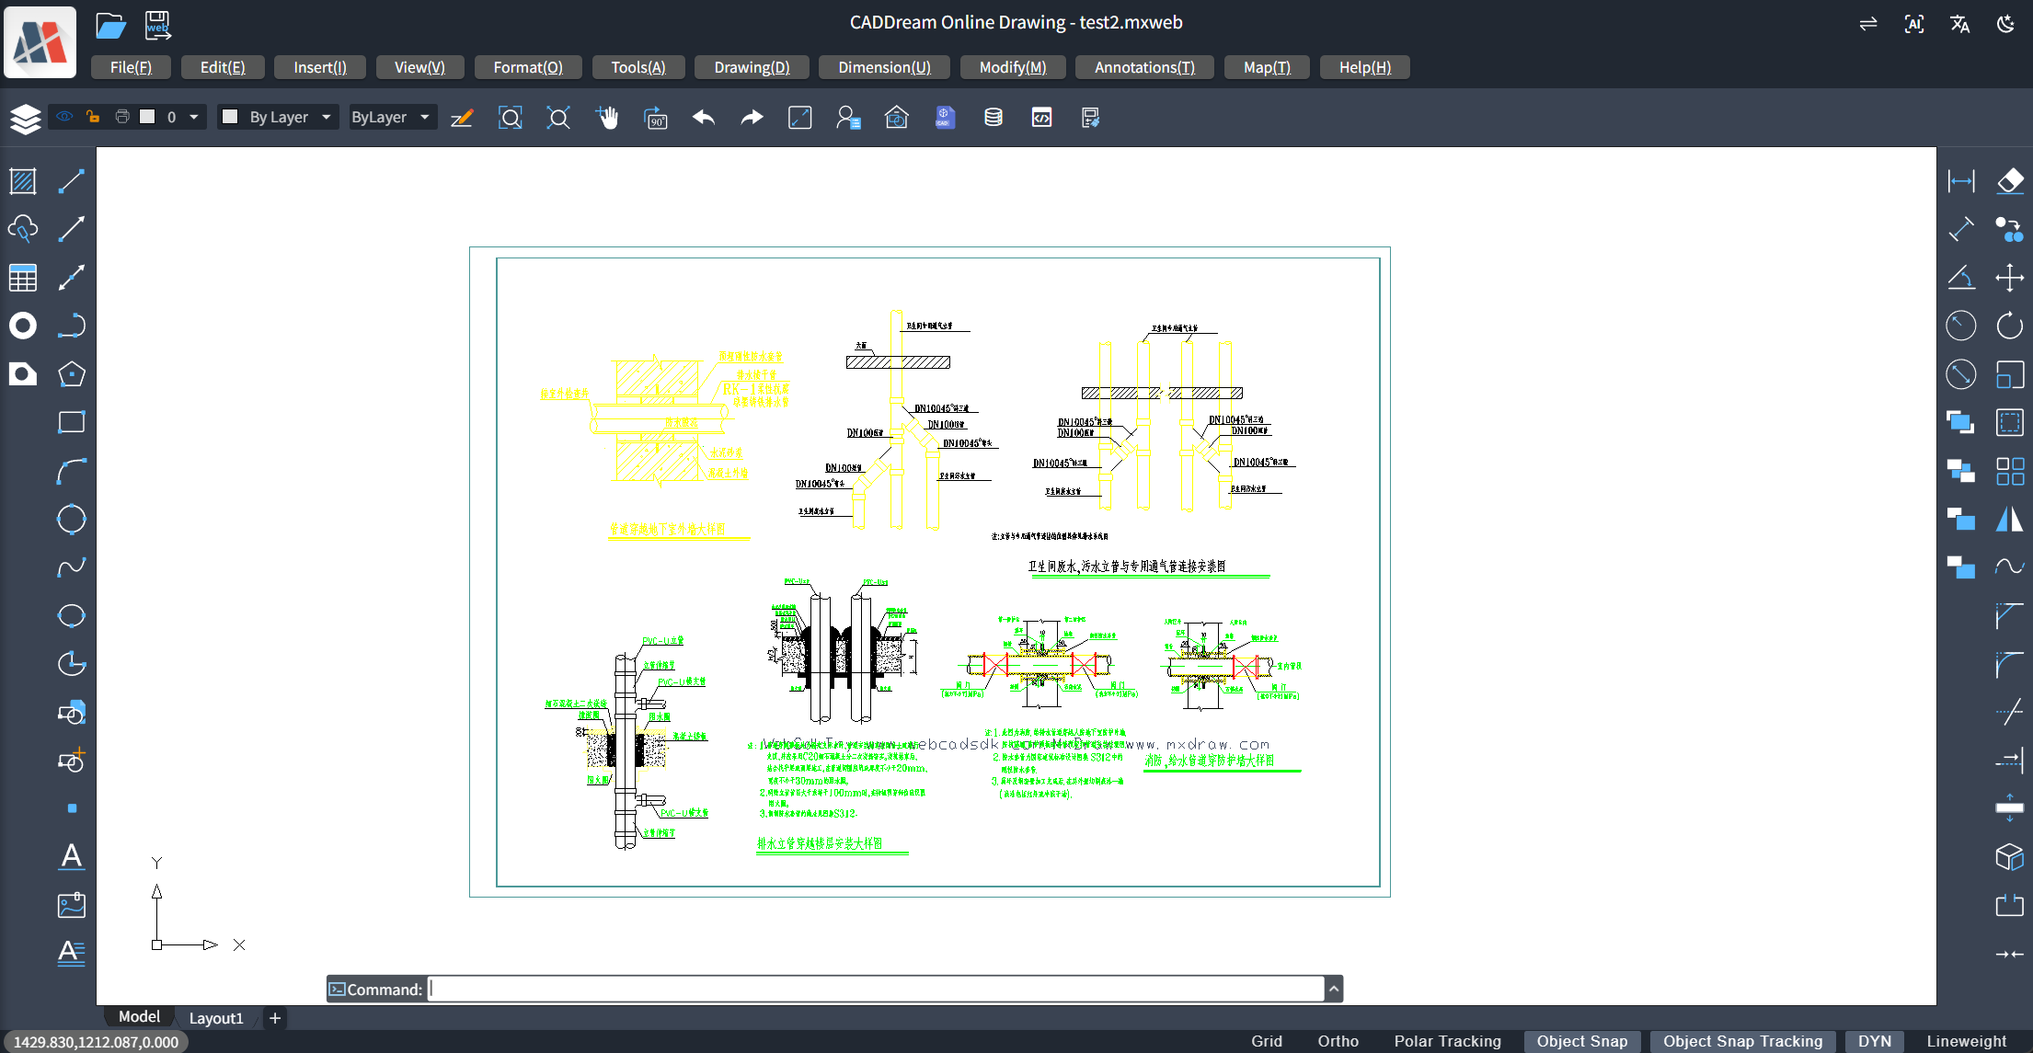Click into the Command input field
Viewport: 2033px width, 1053px height.
(874, 989)
